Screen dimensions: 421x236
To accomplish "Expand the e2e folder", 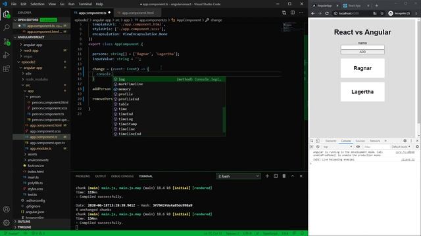I will 28,73.
